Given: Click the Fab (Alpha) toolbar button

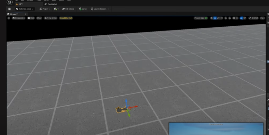Looking at the screenshot, I should (68, 9).
